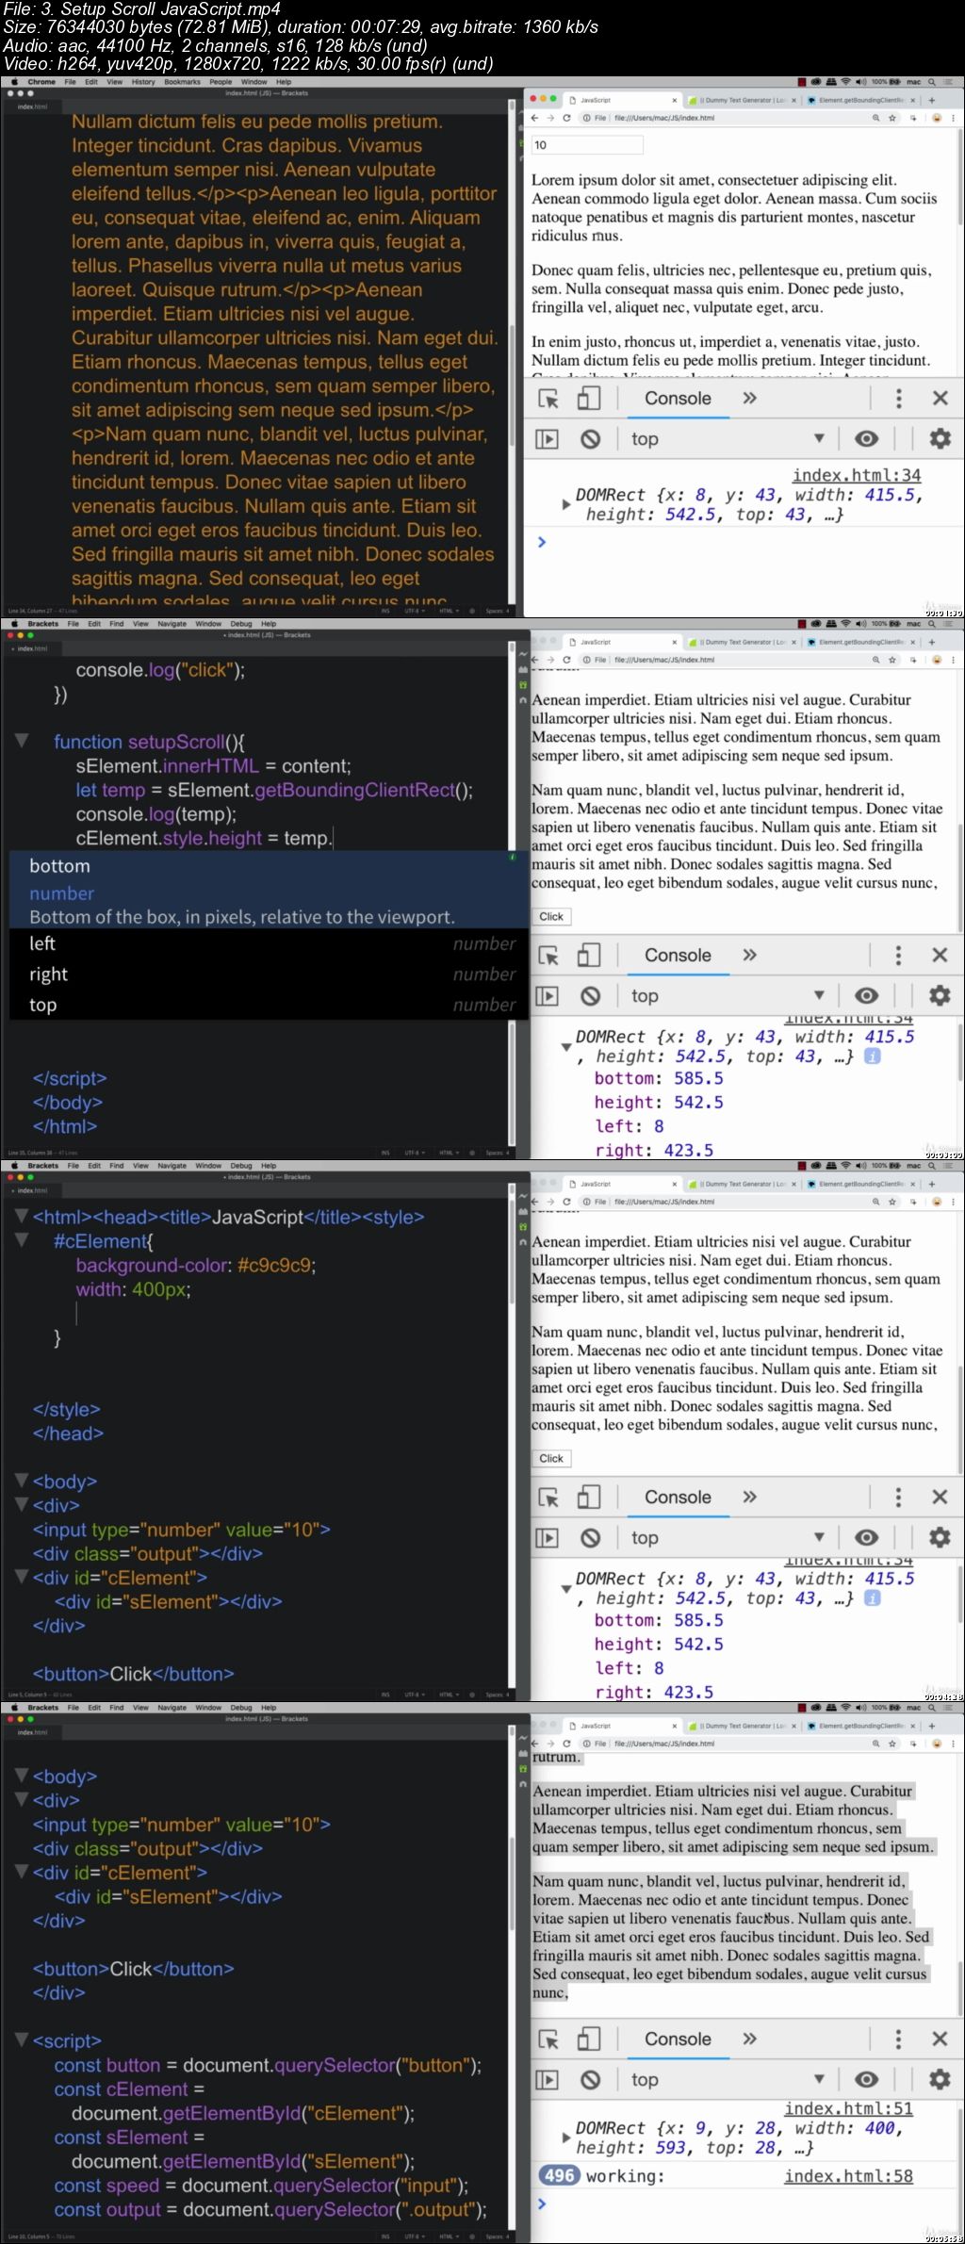Screen dimensions: 965x2244
Task: Click the blue info badge in the autocomplete frame's console
Action: click(x=873, y=1056)
